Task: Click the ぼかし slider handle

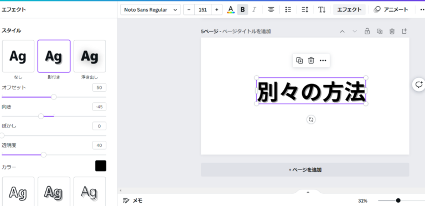Action: pyautogui.click(x=2, y=135)
